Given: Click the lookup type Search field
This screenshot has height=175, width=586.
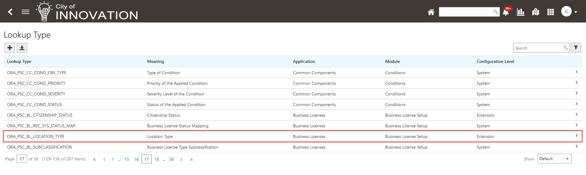Looking at the screenshot, I should pyautogui.click(x=538, y=48).
